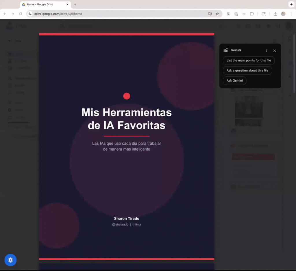Open the site permissions lock in the address bar
Image resolution: width=296 pixels, height=271 pixels.
[x=30, y=14]
